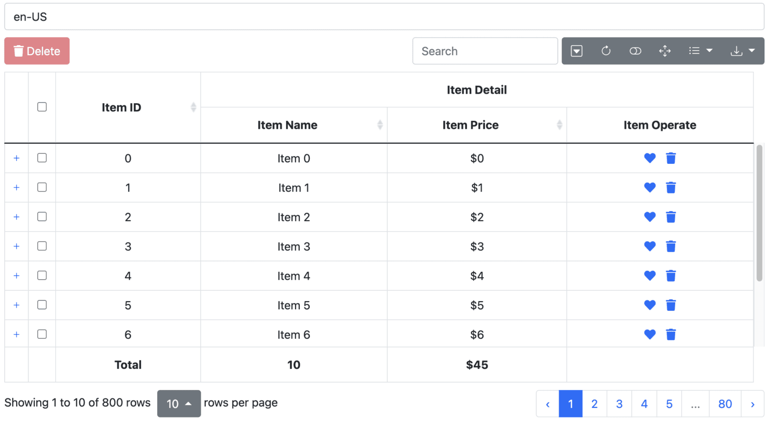
Task: Click the fullscreen arrows icon
Action: tap(665, 51)
